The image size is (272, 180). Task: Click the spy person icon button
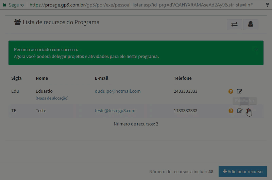point(251,24)
